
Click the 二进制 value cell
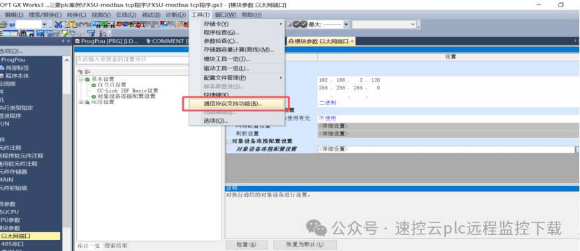(449, 103)
